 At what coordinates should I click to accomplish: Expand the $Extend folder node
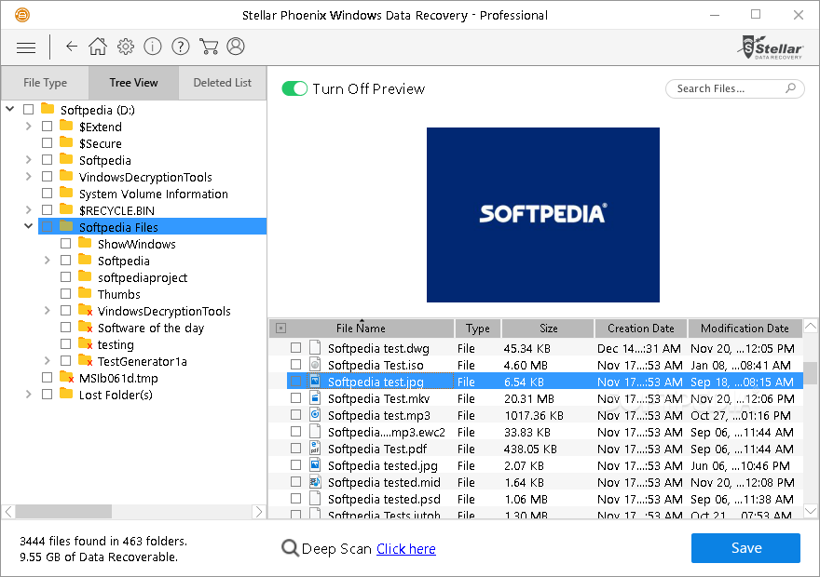pyautogui.click(x=28, y=126)
